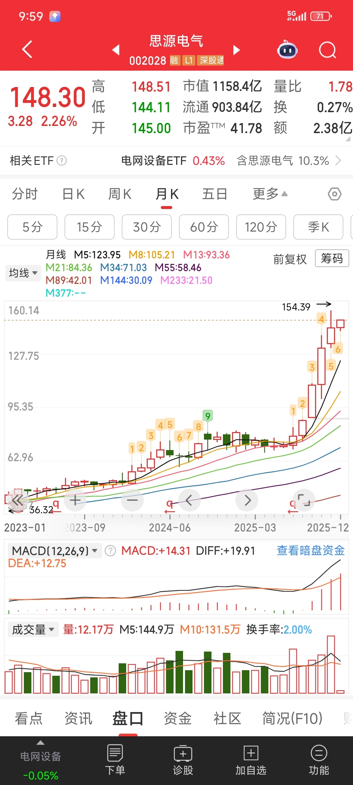The image size is (353, 785).
Task: Open the 社区 community tab
Action: (x=227, y=719)
